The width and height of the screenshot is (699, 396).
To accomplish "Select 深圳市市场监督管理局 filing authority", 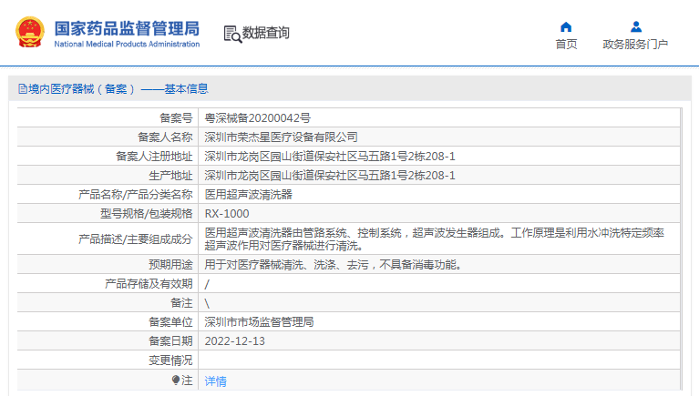I will (259, 322).
